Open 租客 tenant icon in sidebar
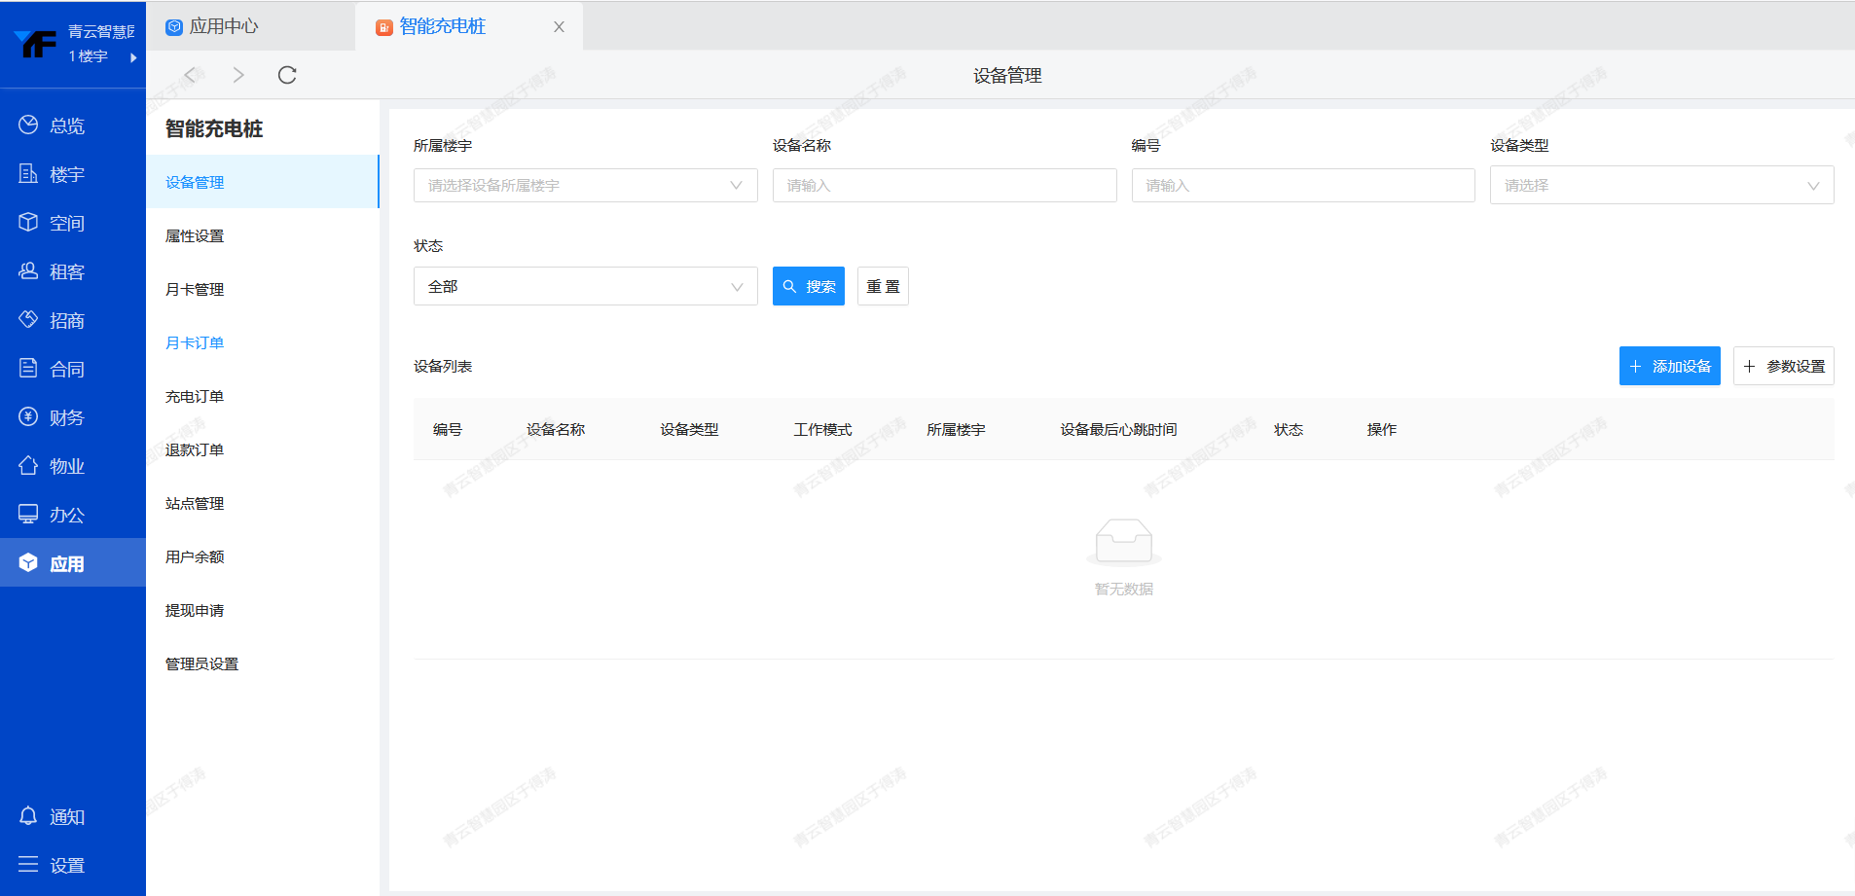The image size is (1855, 896). pyautogui.click(x=28, y=271)
